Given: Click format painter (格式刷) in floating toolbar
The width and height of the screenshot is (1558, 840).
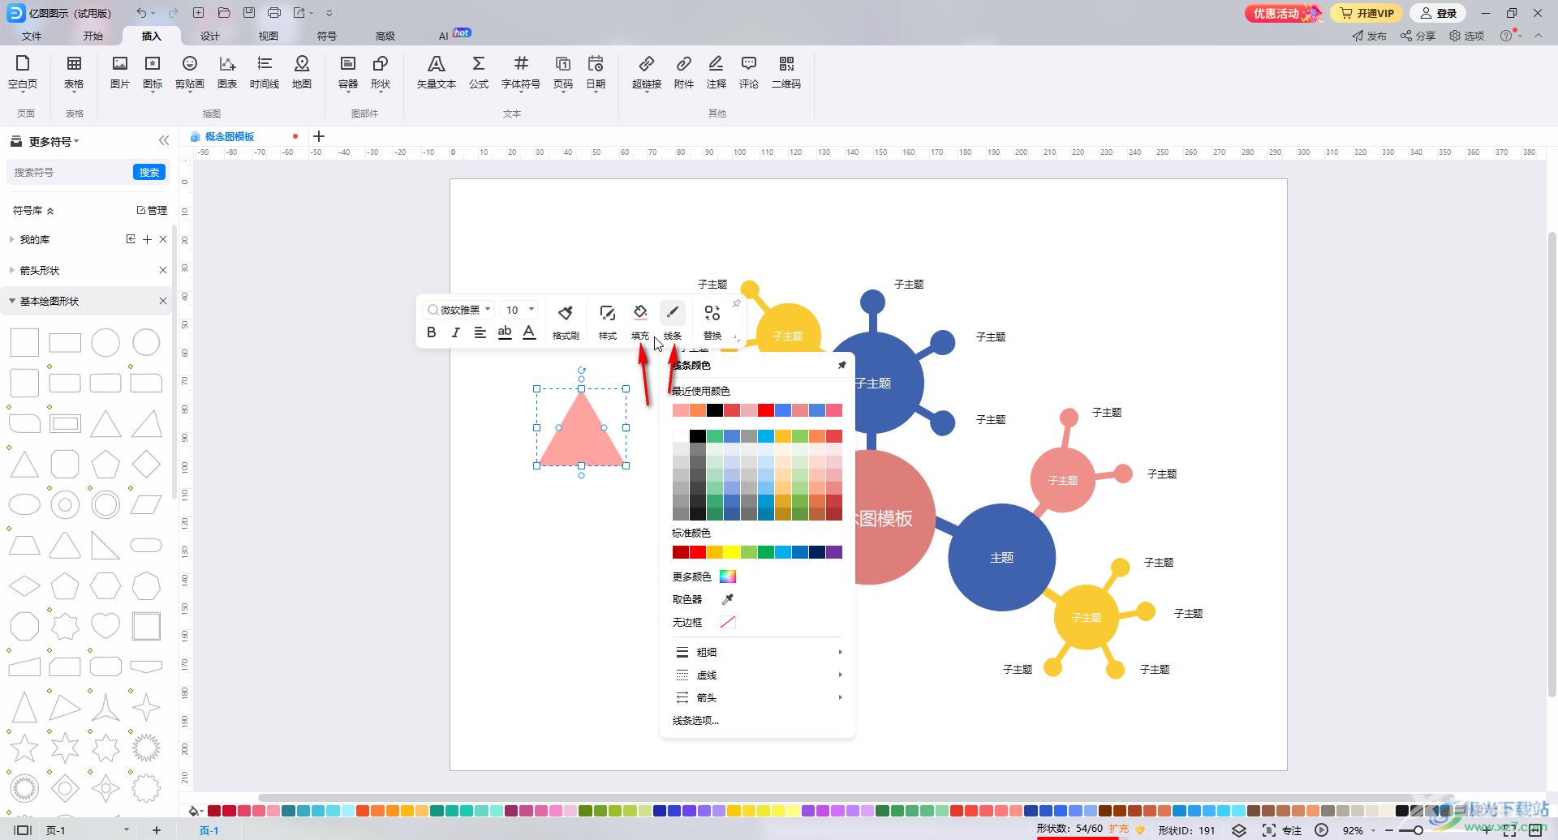Looking at the screenshot, I should click(566, 321).
